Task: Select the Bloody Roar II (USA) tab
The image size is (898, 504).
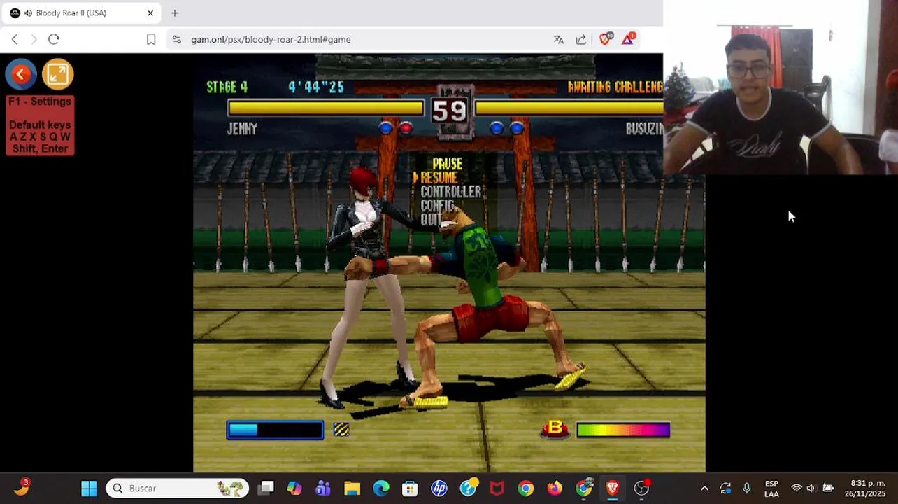Action: click(81, 13)
